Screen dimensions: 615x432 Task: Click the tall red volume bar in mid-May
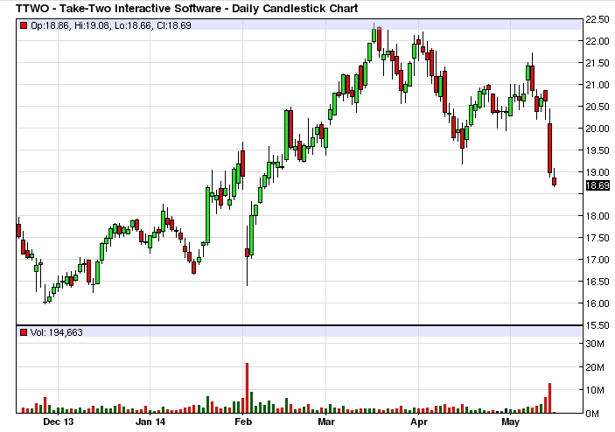(550, 398)
